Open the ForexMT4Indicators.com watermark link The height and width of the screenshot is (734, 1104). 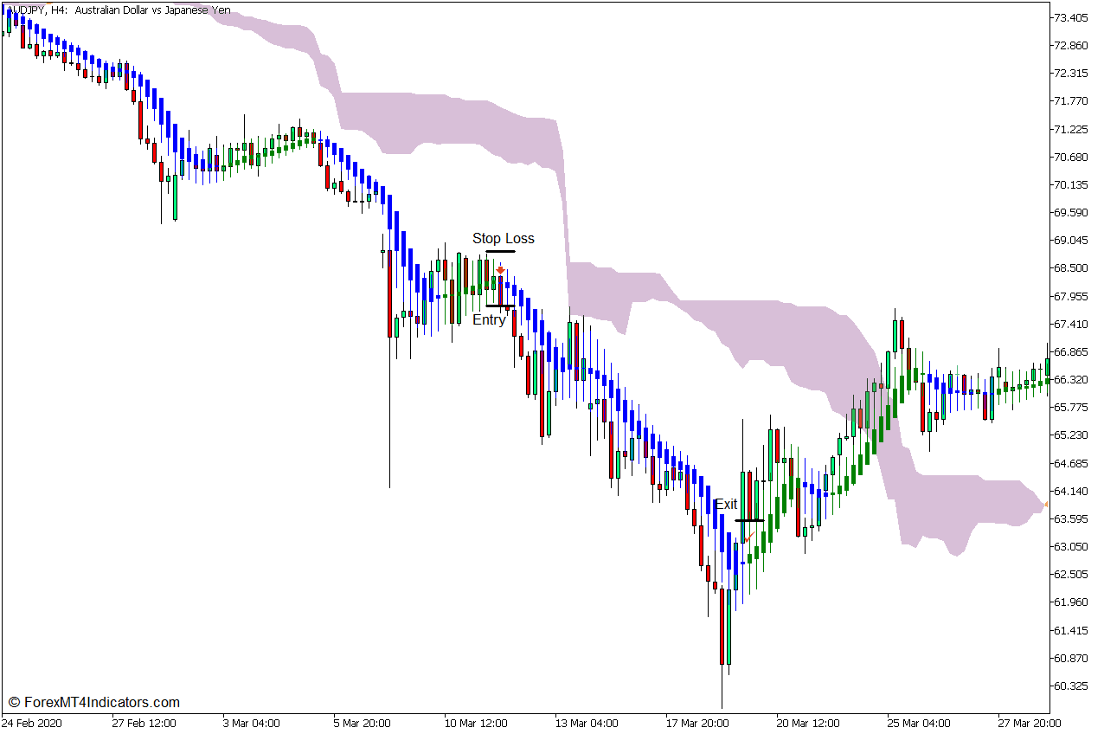[x=93, y=702]
